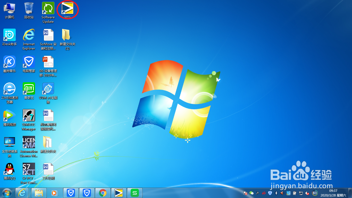
Task: Open 电脑管家 shield in system tray
Action: coord(270,193)
